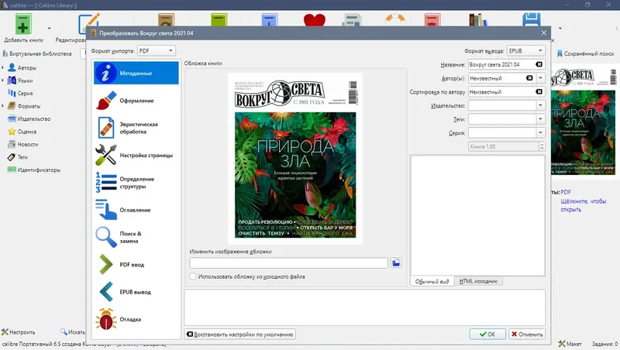Image resolution: width=620 pixels, height=350 pixels.
Task: Close the conversion dialog
Action: click(x=544, y=33)
